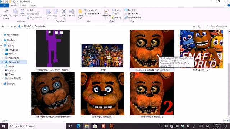This screenshot has height=129, width=230.
Task: Create a New folder
Action: (80, 14)
